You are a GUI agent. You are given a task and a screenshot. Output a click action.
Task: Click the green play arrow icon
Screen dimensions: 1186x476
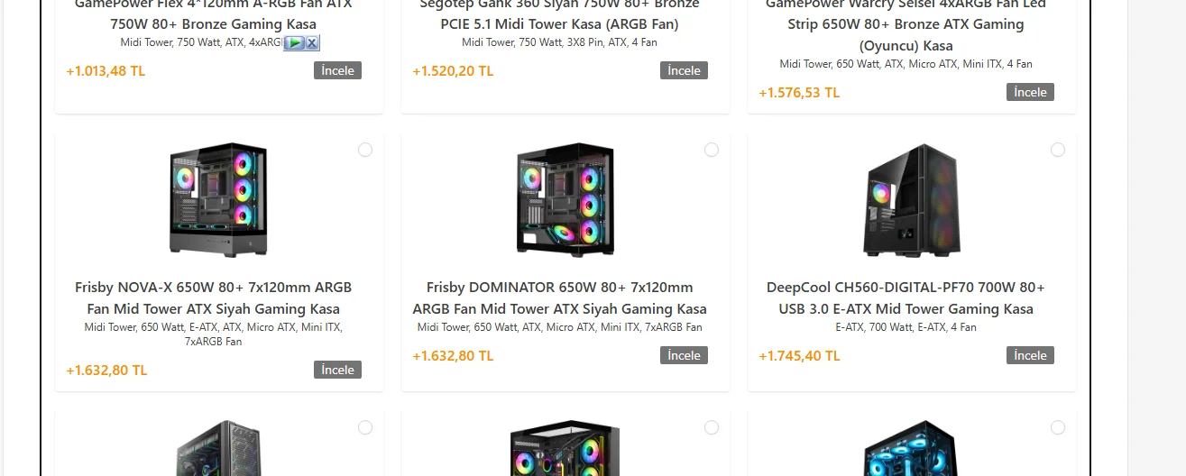294,42
